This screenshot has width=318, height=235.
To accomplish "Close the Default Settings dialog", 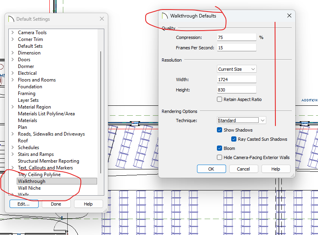I will (102, 19).
